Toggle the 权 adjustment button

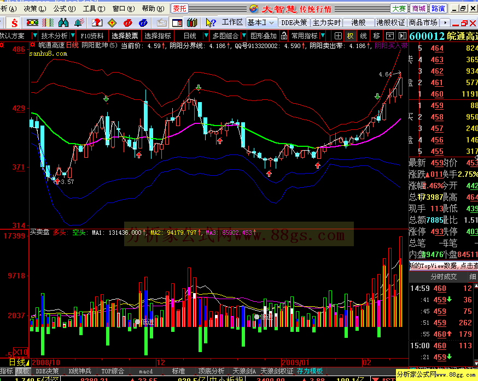click(350, 36)
